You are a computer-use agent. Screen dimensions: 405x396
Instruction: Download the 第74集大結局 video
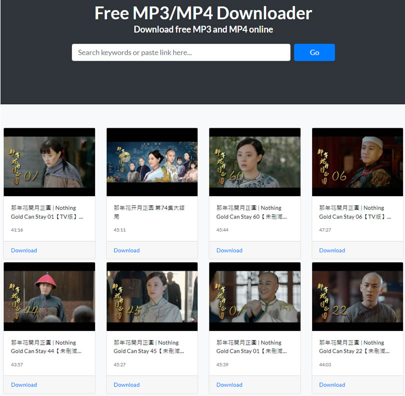126,250
